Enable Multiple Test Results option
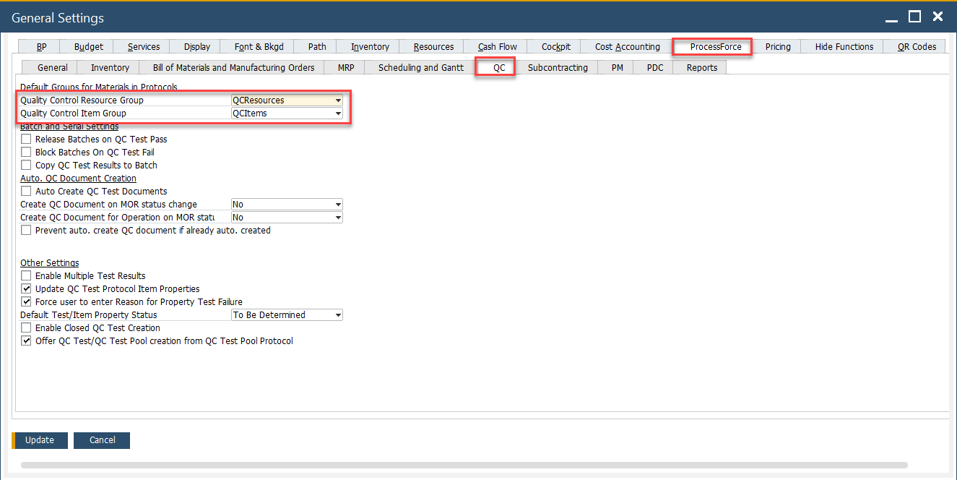The height and width of the screenshot is (480, 957). tap(27, 275)
